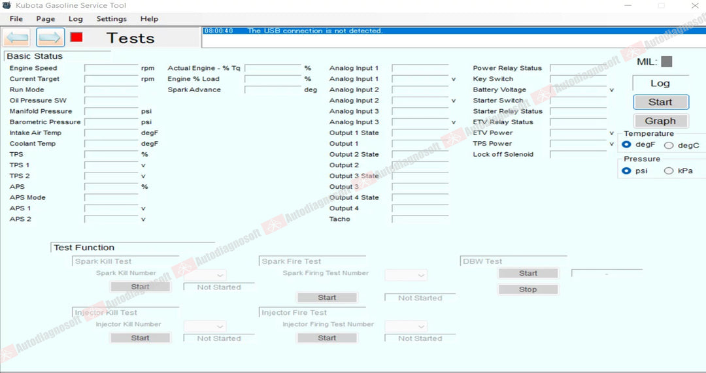The image size is (706, 373).
Task: Click the Tacho value field
Action: pyautogui.click(x=420, y=219)
